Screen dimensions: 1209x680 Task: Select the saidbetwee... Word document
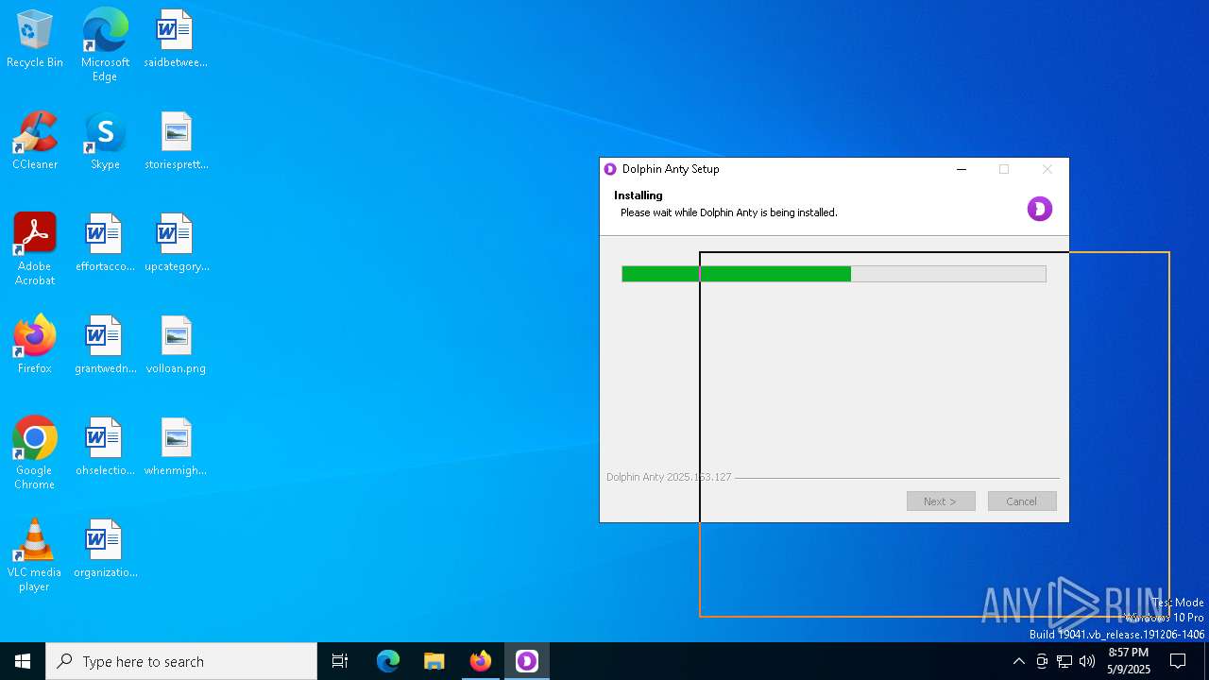pyautogui.click(x=176, y=40)
